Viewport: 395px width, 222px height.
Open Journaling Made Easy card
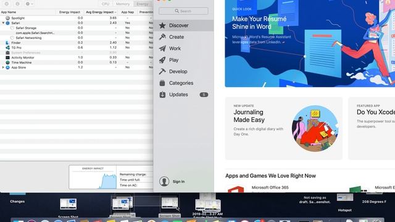point(284,128)
